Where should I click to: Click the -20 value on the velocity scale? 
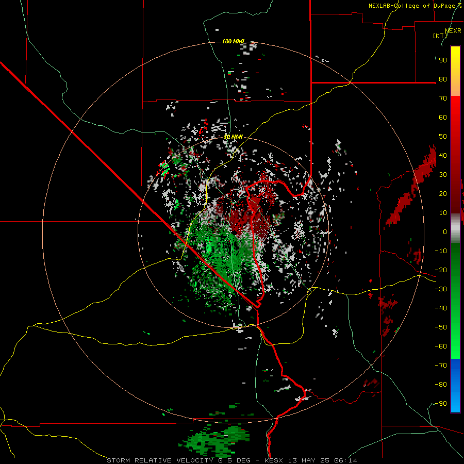click(441, 270)
